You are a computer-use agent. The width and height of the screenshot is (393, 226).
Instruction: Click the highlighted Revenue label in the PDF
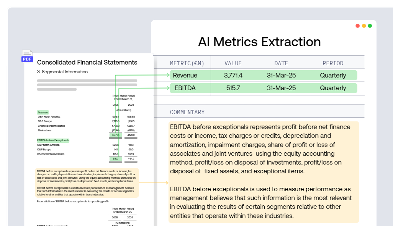[43, 112]
